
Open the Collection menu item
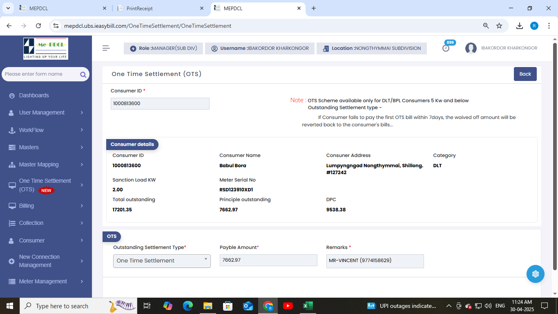click(x=31, y=223)
